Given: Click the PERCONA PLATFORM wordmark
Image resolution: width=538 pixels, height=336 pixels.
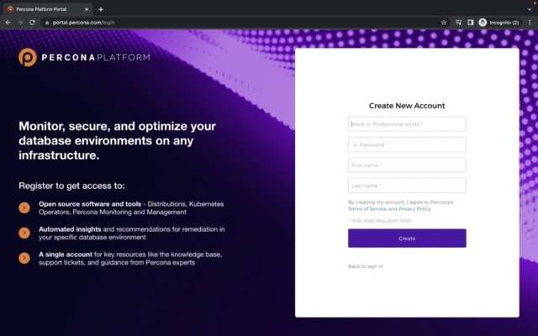Looking at the screenshot, I should click(96, 57).
